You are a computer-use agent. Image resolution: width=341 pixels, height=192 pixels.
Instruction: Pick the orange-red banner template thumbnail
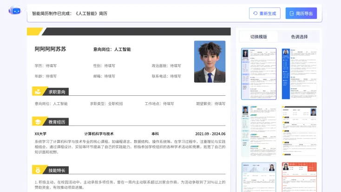[x=299, y=177]
